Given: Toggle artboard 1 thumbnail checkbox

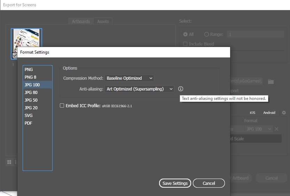Looking at the screenshot, I should pyautogui.click(x=14, y=55).
